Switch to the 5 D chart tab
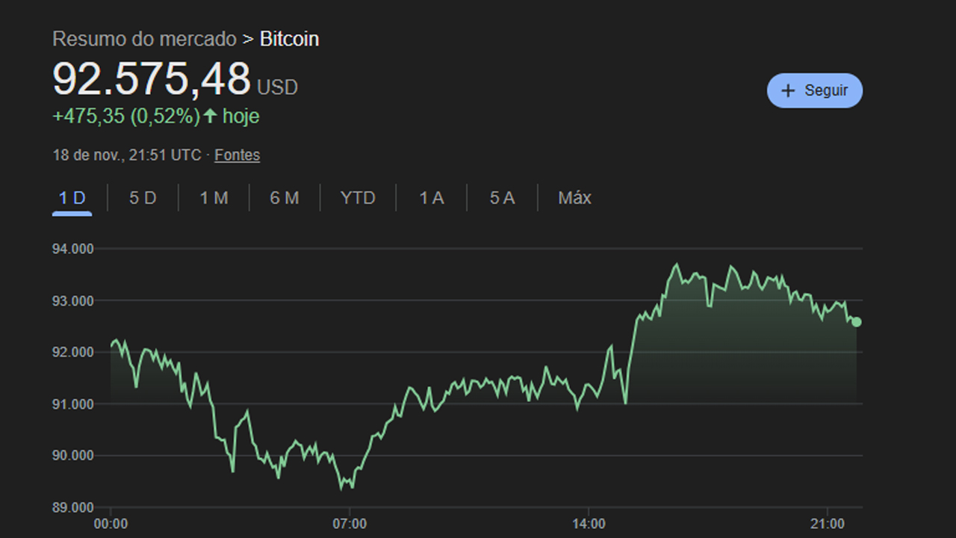Screen dimensions: 956x538 tap(143, 198)
